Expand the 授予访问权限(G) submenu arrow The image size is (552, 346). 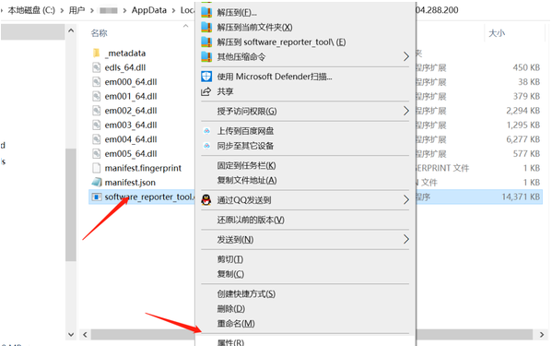click(x=405, y=111)
